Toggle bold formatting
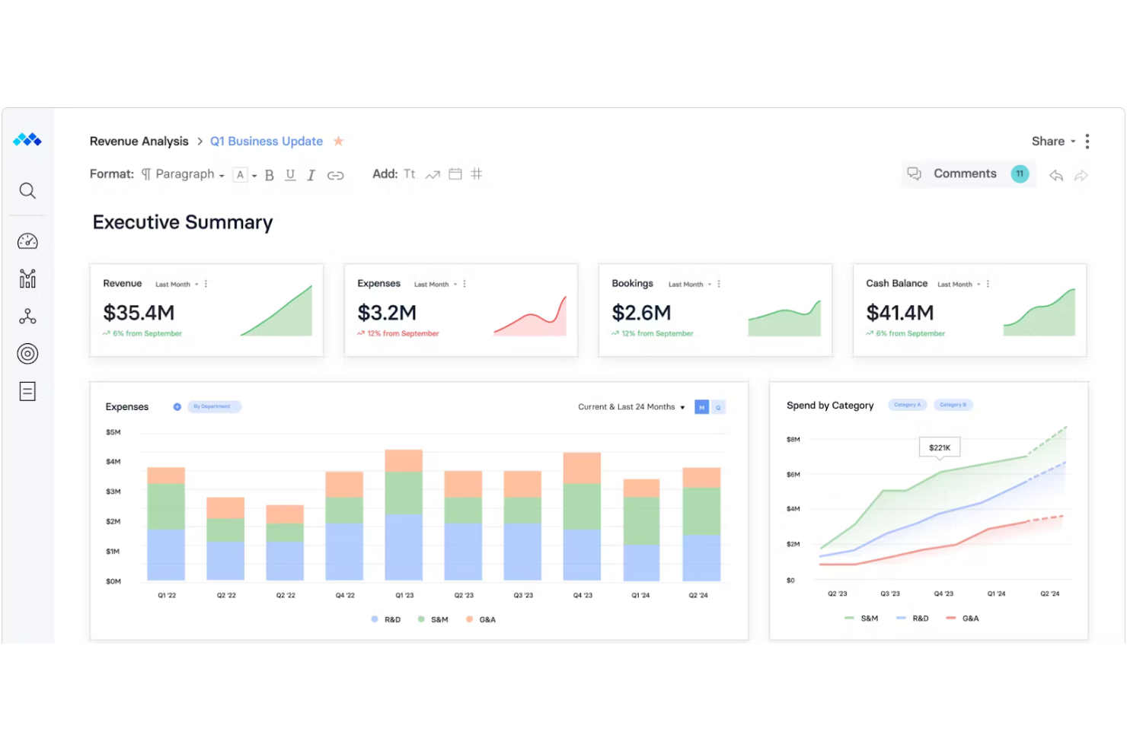1127x751 pixels. pos(270,175)
